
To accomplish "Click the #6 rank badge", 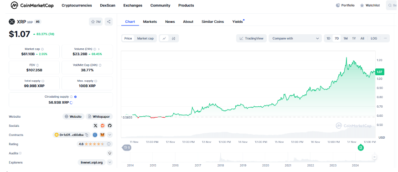I will [x=38, y=22].
